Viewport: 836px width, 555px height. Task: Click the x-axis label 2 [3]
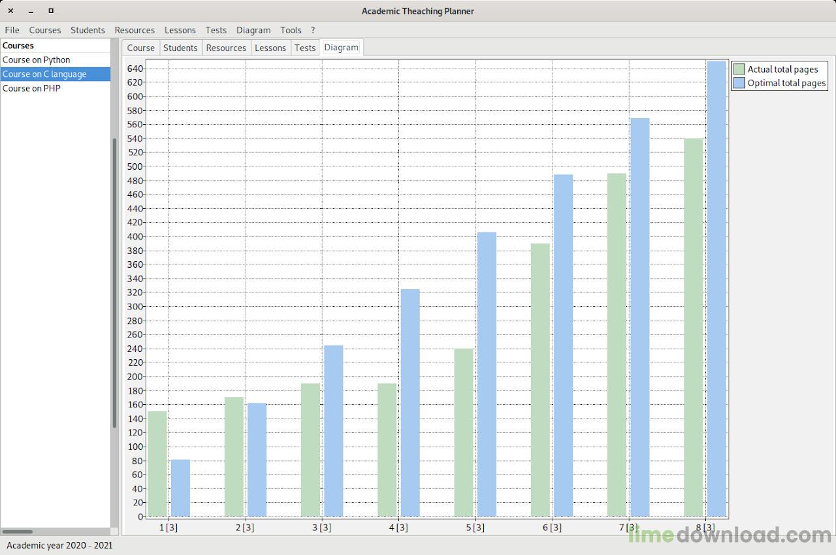(245, 528)
